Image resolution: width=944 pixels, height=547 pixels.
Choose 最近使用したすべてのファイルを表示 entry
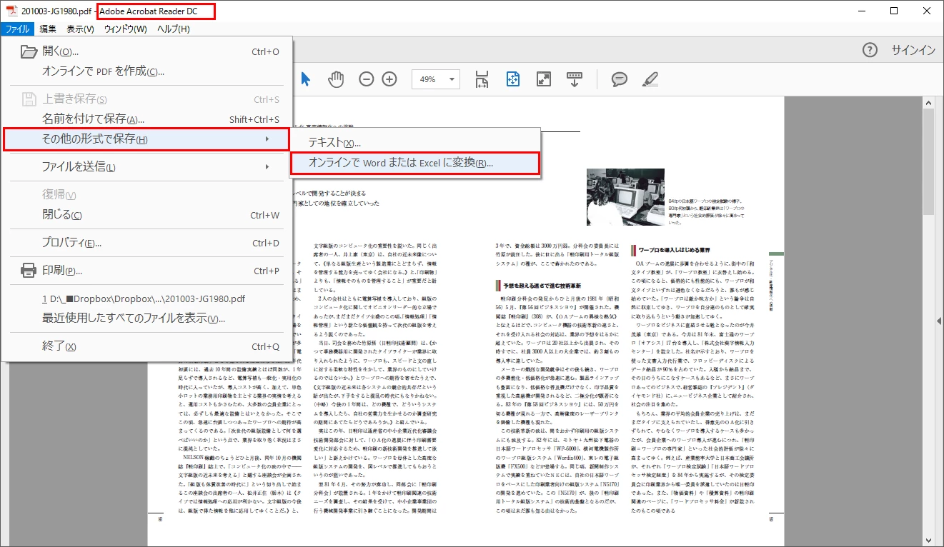(147, 318)
